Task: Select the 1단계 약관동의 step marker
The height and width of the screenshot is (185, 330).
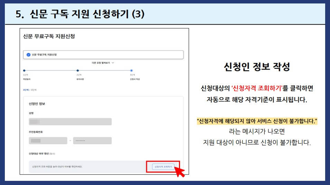Action: [24, 71]
